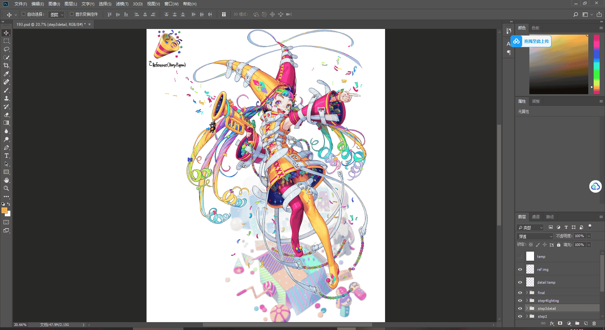Select the Horizontal Type tool

tap(6, 156)
